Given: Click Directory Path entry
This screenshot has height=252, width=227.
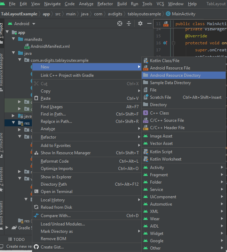Looking at the screenshot, I should [87, 184].
